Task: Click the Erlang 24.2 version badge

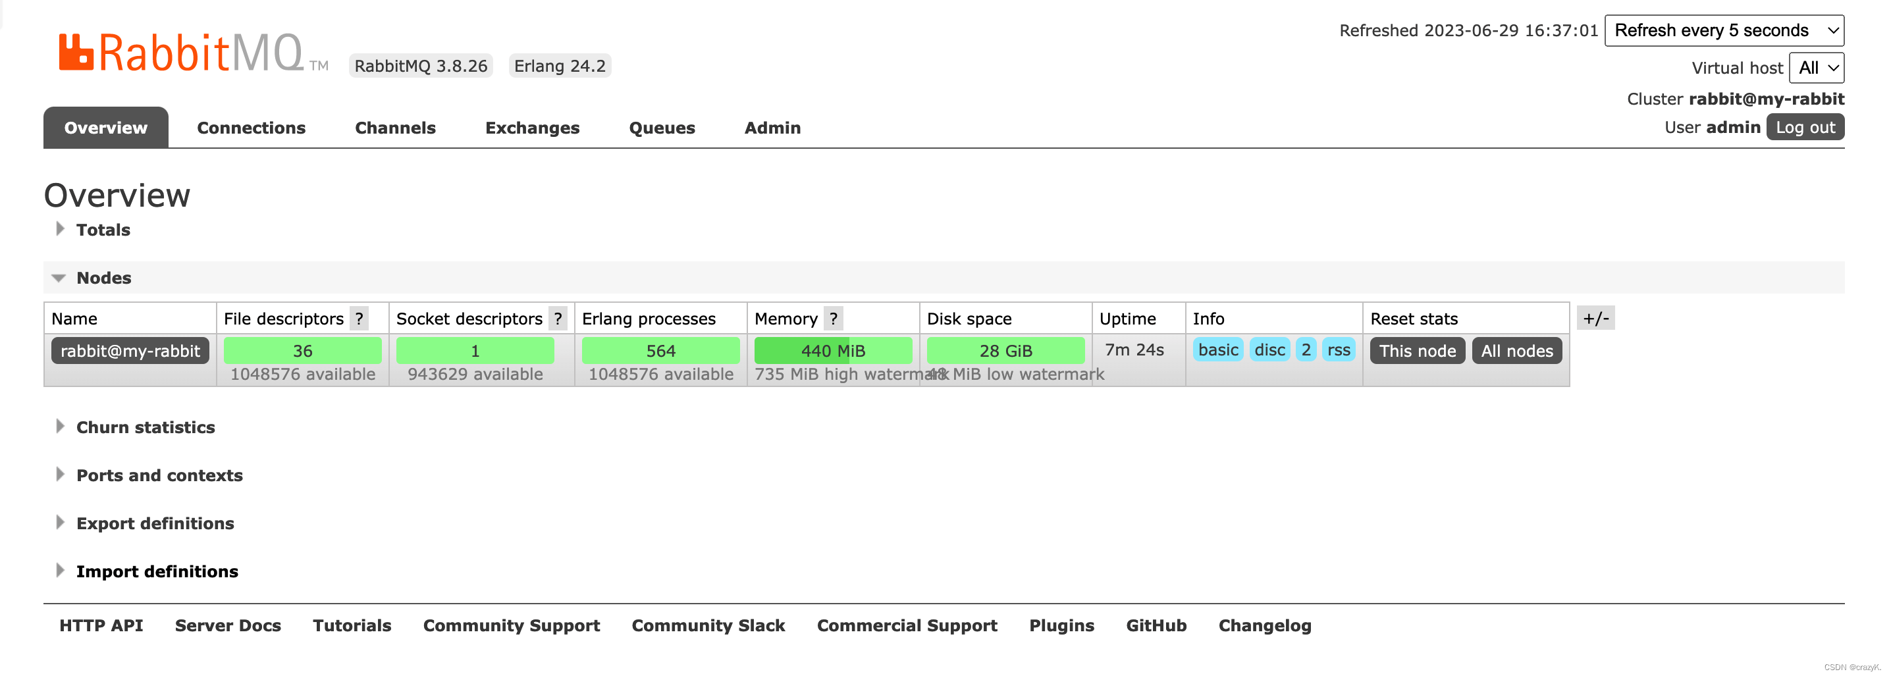Action: pyautogui.click(x=560, y=66)
